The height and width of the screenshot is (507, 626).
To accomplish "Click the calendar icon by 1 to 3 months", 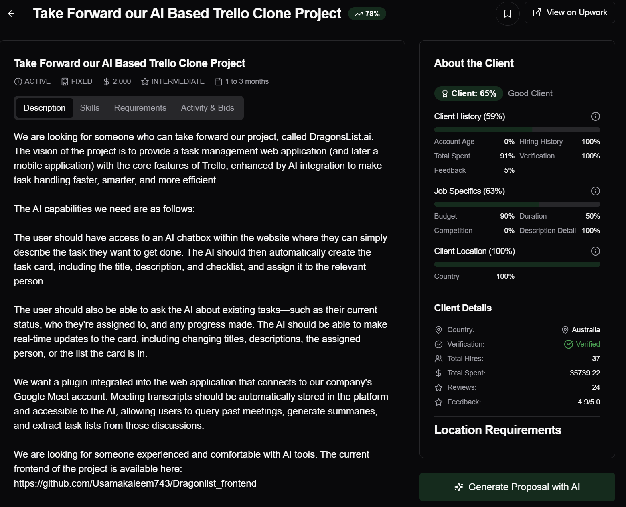I will [218, 81].
